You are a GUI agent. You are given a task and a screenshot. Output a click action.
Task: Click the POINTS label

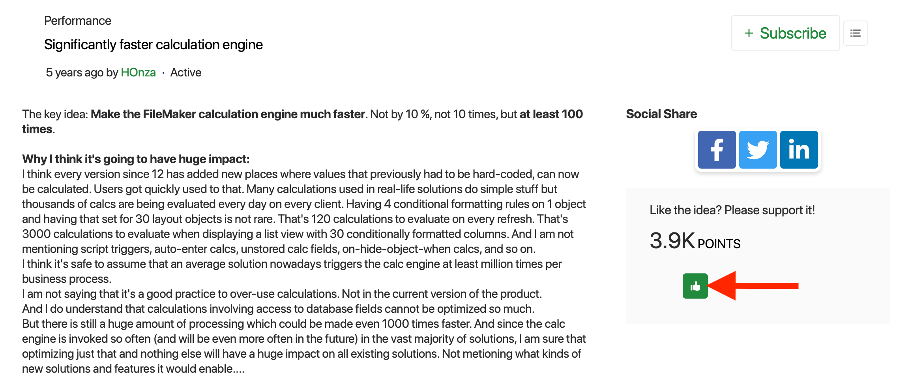[719, 244]
